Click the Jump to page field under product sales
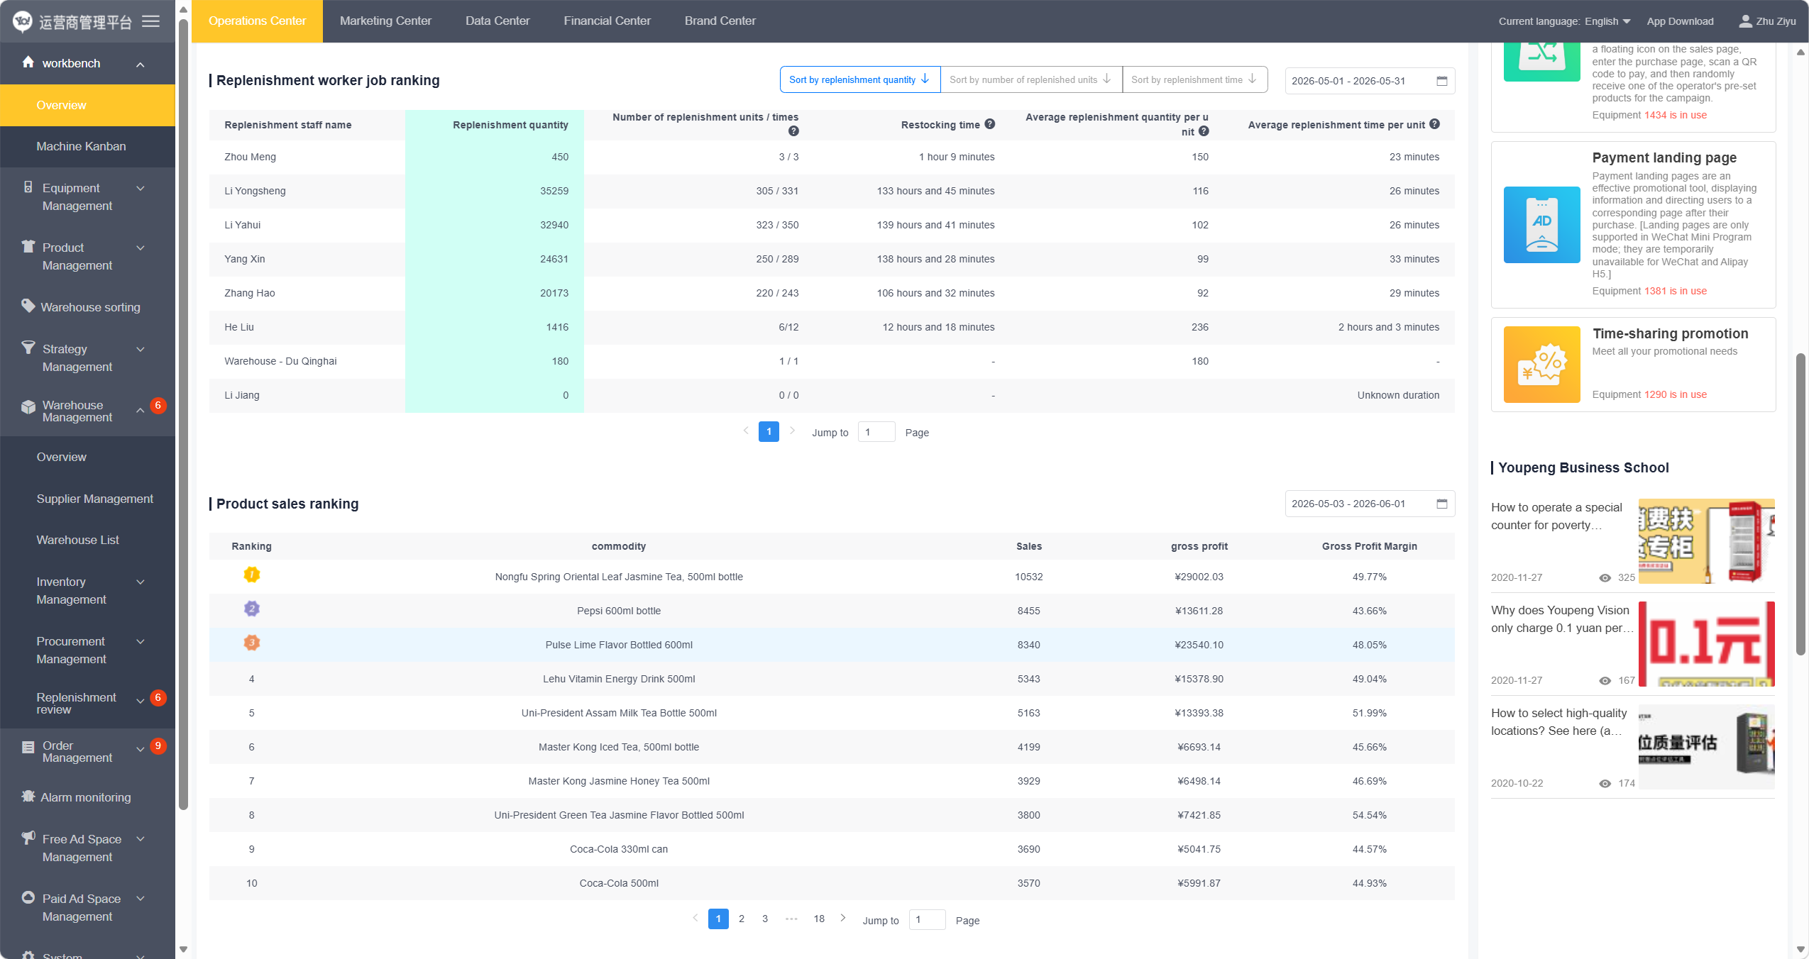The image size is (1809, 959). (x=926, y=920)
